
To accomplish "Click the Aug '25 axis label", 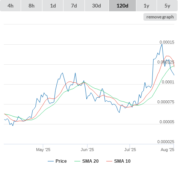I will 167,150.
